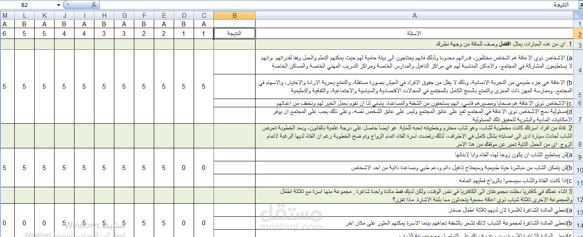The width and height of the screenshot is (583, 237).
Task: Click answer b) text in row 5
Action: [415, 86]
